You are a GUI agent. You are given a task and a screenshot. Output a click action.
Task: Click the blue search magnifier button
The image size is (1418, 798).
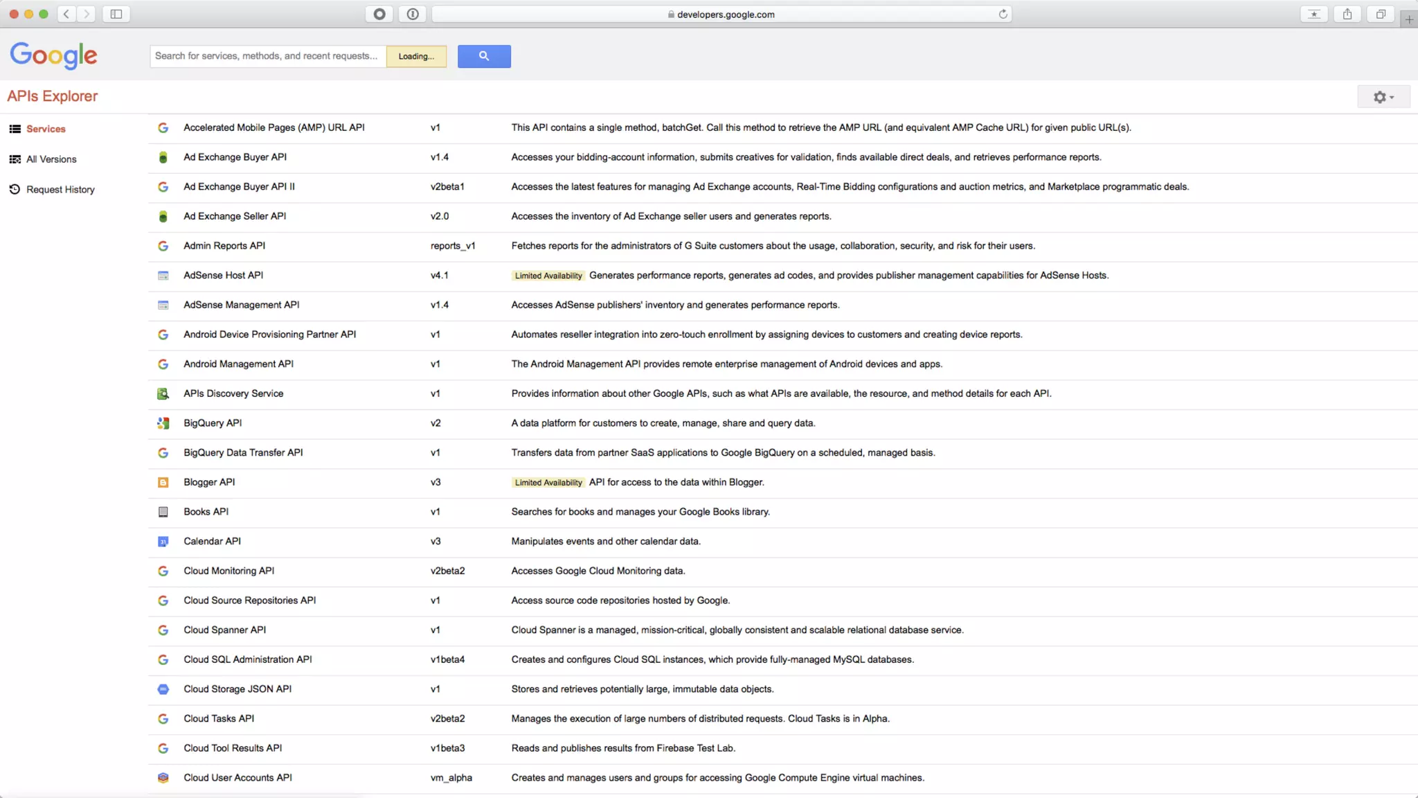coord(484,56)
